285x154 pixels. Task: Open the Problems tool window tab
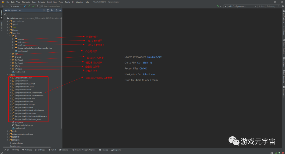27,150
